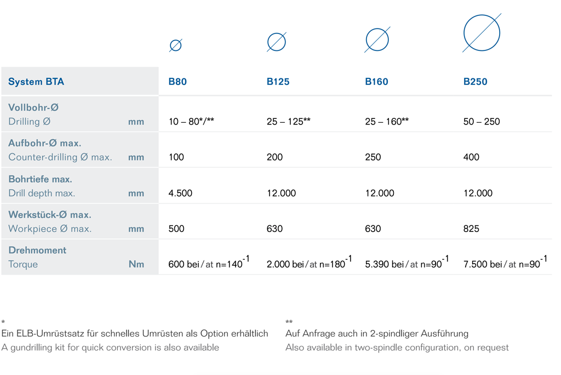Click the diameter icon above B160

coord(377,39)
